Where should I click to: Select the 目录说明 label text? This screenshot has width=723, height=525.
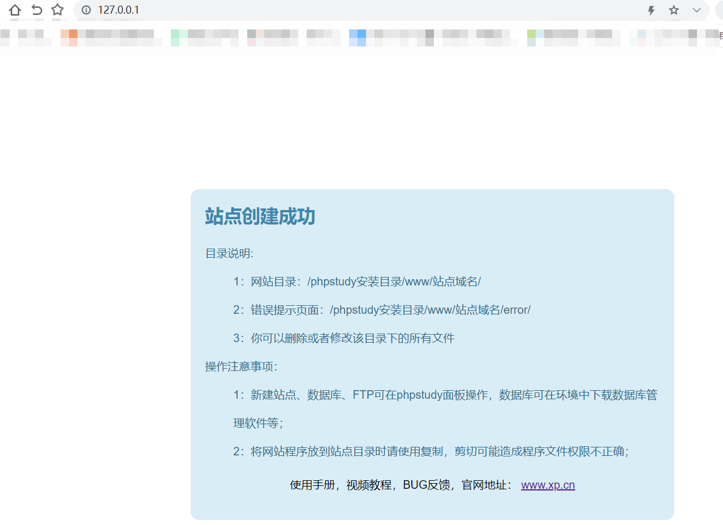point(229,253)
